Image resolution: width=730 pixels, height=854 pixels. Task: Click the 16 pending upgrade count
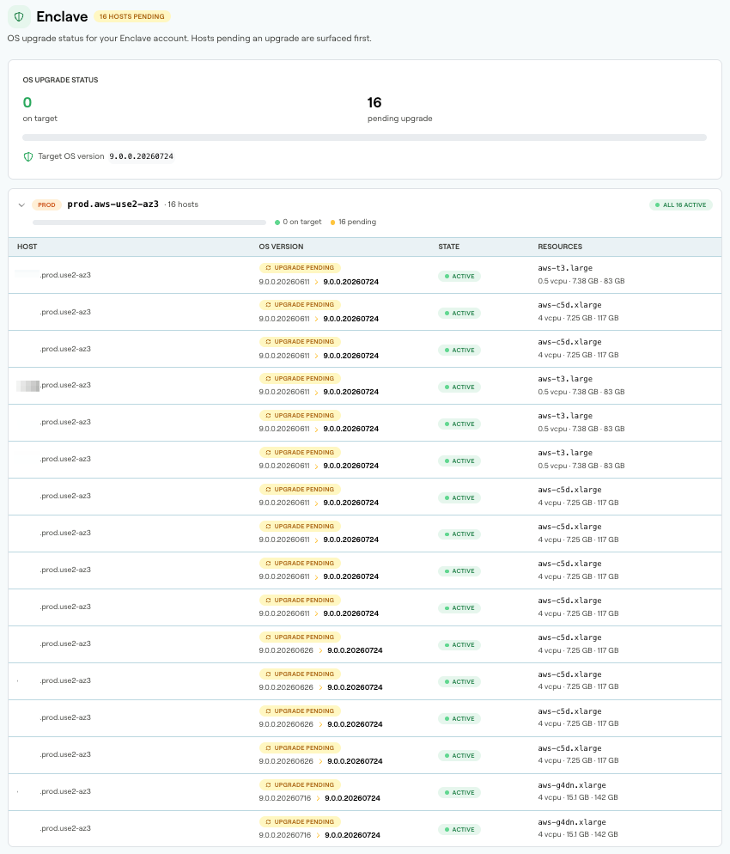point(374,102)
